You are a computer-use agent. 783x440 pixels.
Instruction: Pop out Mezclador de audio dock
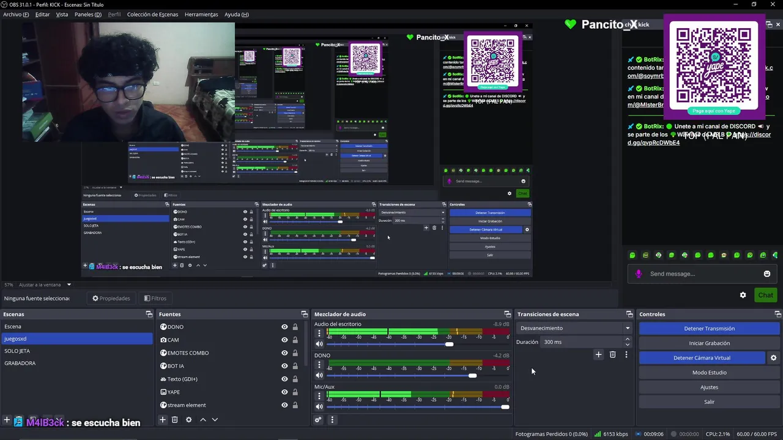point(507,314)
